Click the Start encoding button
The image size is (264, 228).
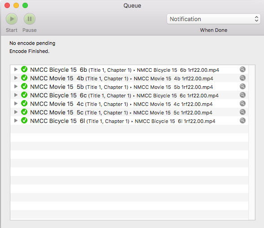tap(12, 19)
